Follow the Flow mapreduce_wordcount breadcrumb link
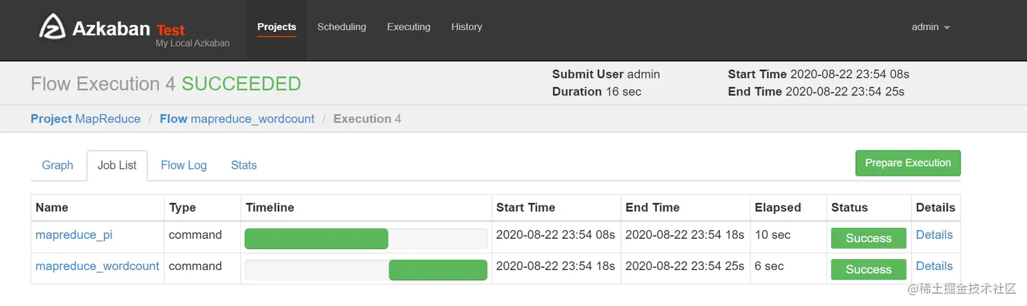The height and width of the screenshot is (306, 1027). 237,119
